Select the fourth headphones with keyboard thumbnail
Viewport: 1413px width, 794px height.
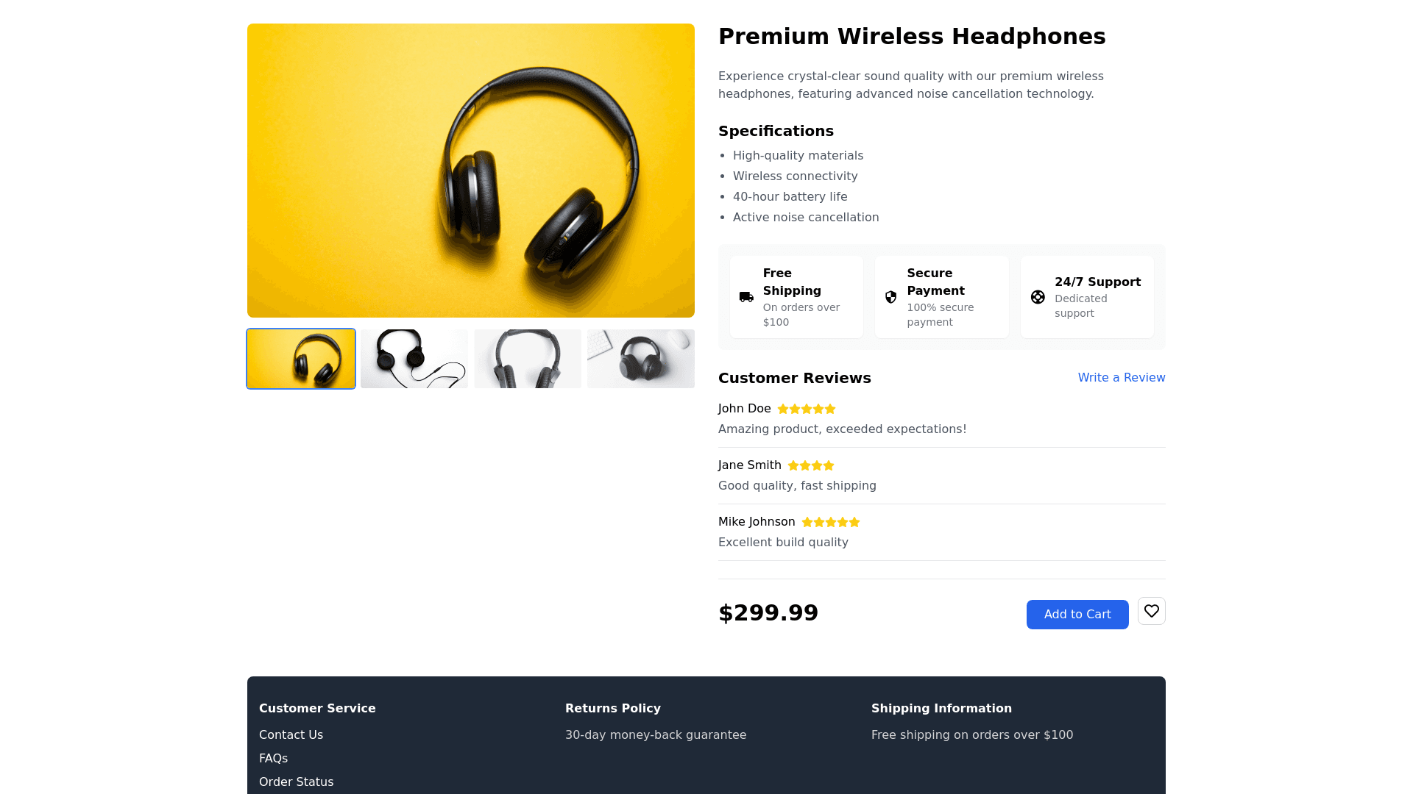tap(641, 359)
